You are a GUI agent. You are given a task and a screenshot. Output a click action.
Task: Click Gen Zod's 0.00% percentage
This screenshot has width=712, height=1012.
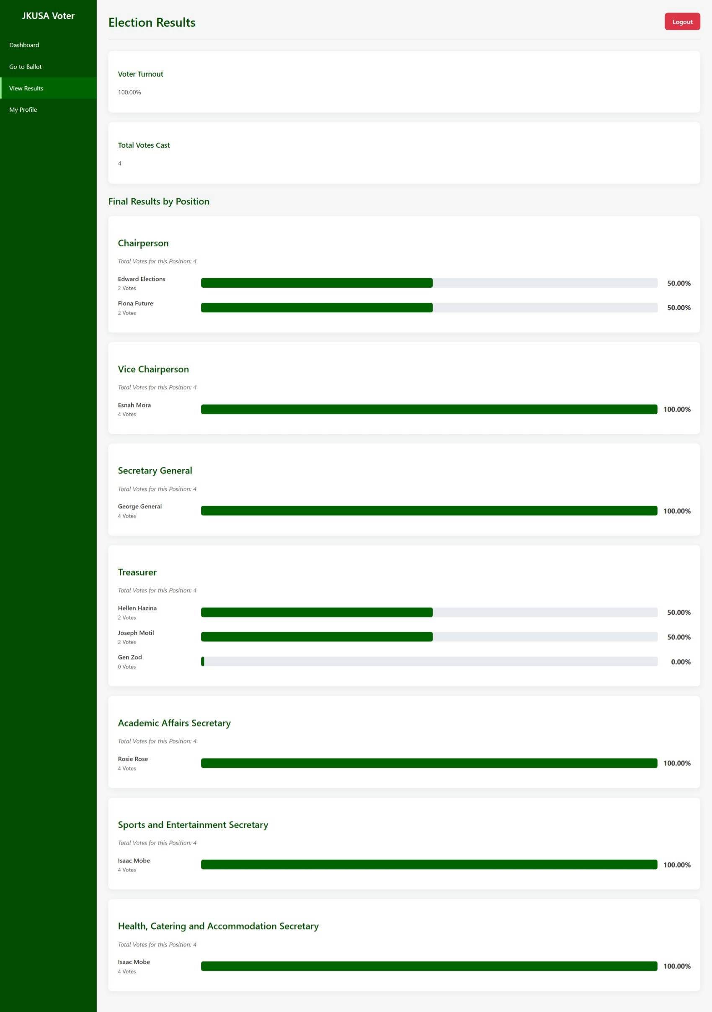pyautogui.click(x=681, y=662)
